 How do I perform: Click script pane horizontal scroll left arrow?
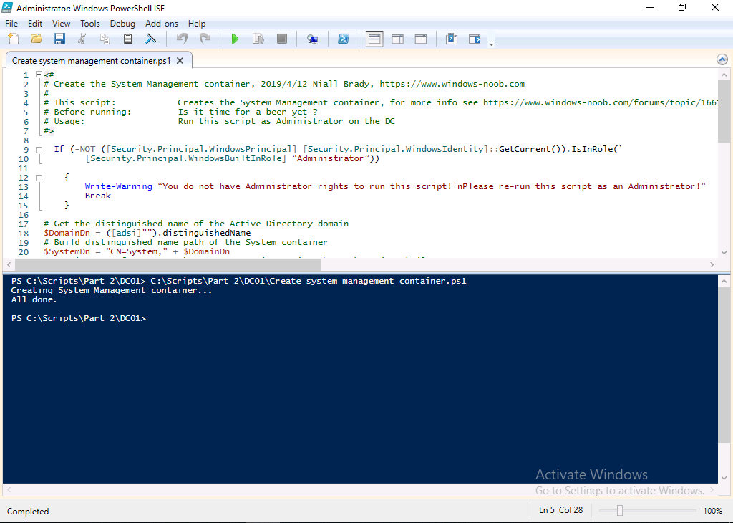(9, 265)
